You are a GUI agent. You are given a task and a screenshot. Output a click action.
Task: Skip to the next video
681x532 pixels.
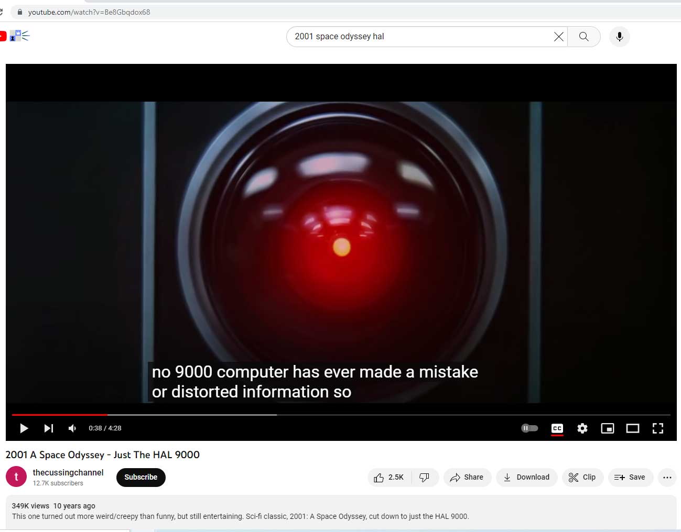click(49, 428)
